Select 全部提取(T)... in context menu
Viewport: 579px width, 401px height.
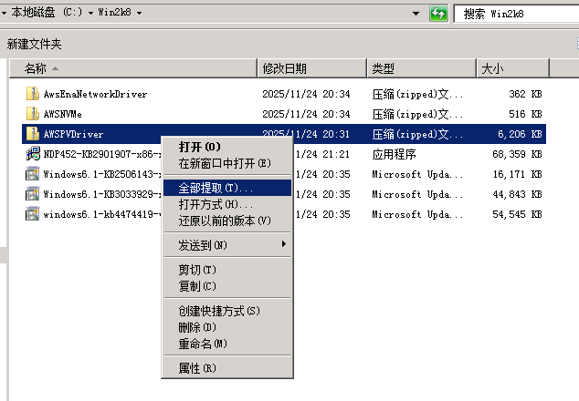[x=227, y=188]
